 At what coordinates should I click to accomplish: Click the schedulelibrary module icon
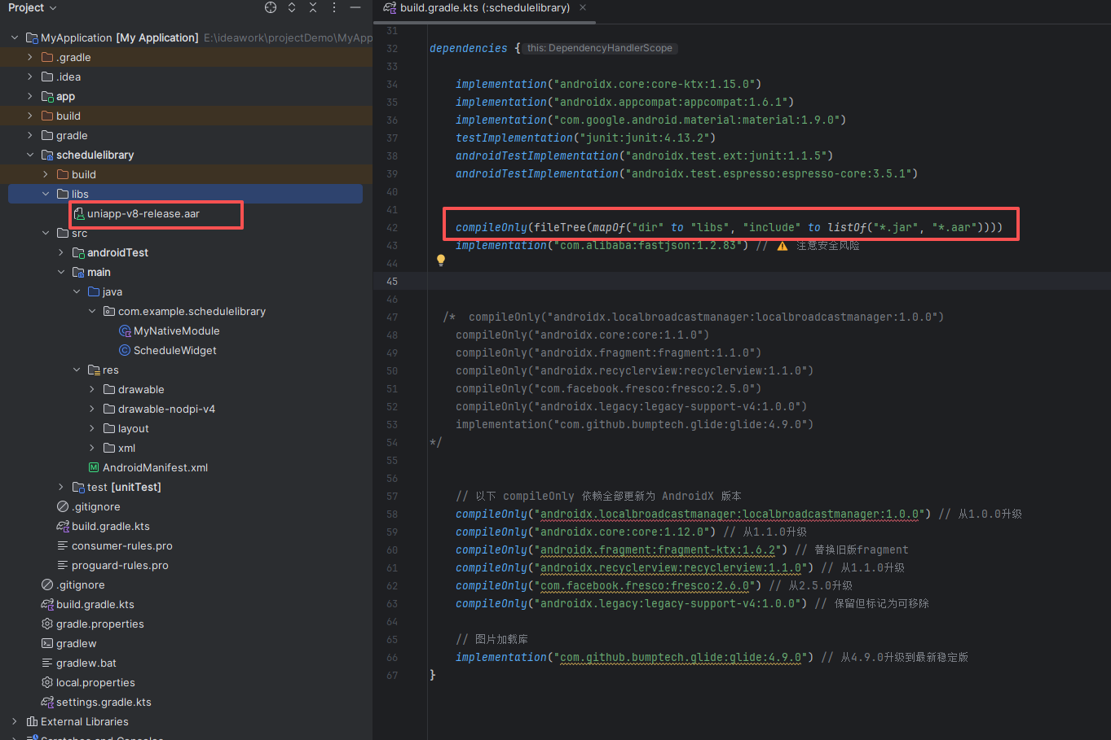[47, 155]
